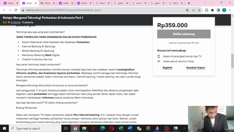Bookmark this page with the star
Viewport: 234px width, 132px height.
tap(199, 10)
